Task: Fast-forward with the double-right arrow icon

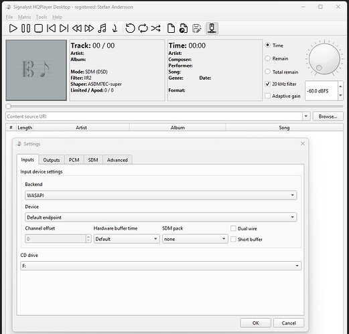Action: click(x=89, y=28)
